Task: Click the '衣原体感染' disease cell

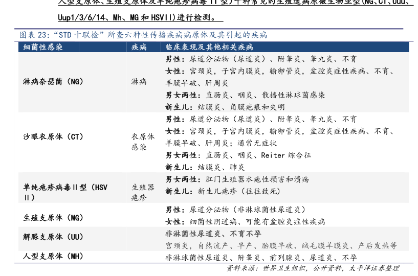Action: point(143,142)
